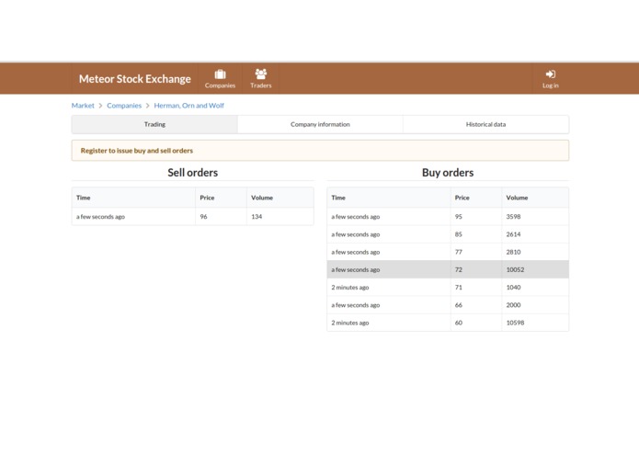
Task: Click the Sell orders heading
Action: click(x=193, y=172)
